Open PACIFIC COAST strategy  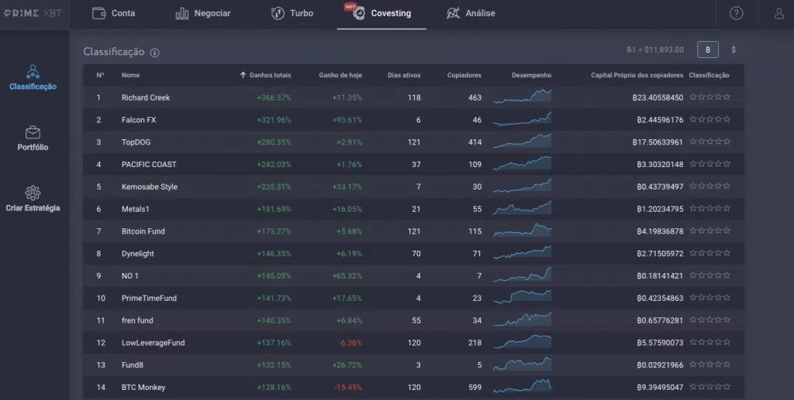pos(149,164)
